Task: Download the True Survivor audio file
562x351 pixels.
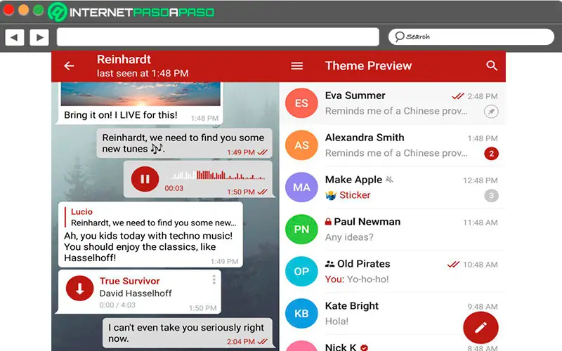Action: coord(79,289)
